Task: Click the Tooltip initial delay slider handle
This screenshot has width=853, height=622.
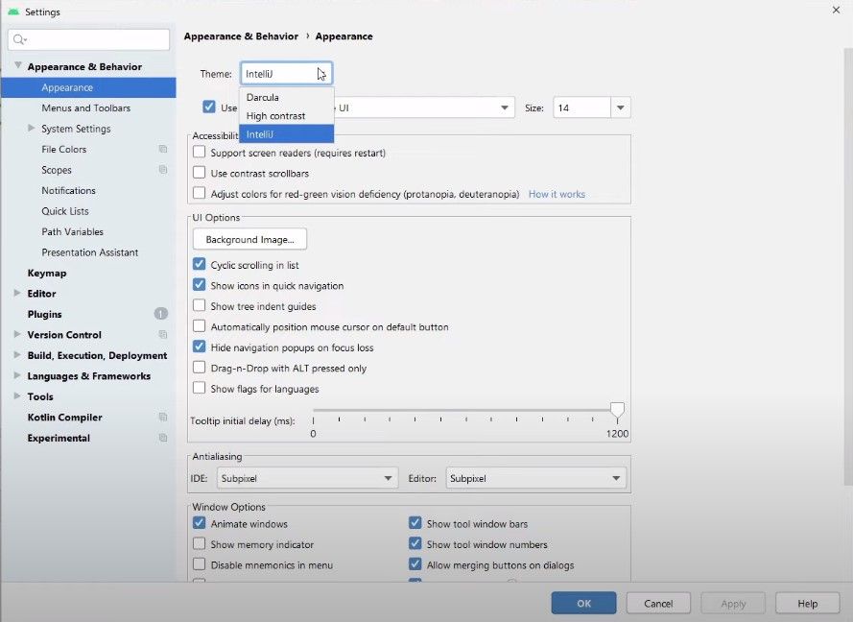Action: coord(617,410)
